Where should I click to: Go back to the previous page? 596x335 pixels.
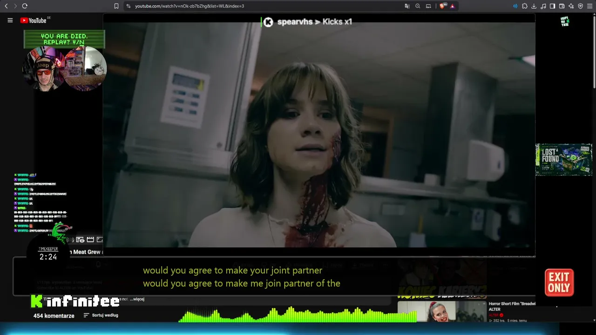[6, 6]
